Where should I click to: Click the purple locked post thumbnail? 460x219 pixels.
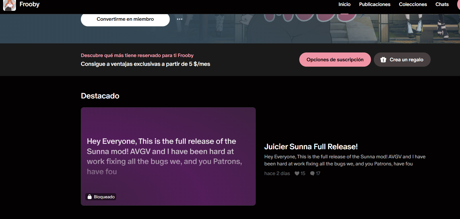click(x=168, y=156)
